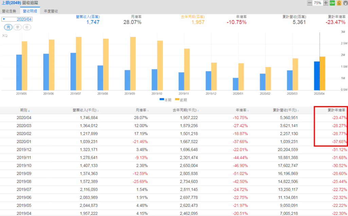Image resolution: width=348 pixels, height=216 pixels.
Task: Sort the table by 期別 column
Action: 25,110
